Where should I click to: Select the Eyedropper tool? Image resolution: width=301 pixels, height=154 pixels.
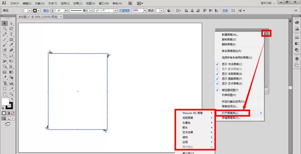click(x=5, y=78)
